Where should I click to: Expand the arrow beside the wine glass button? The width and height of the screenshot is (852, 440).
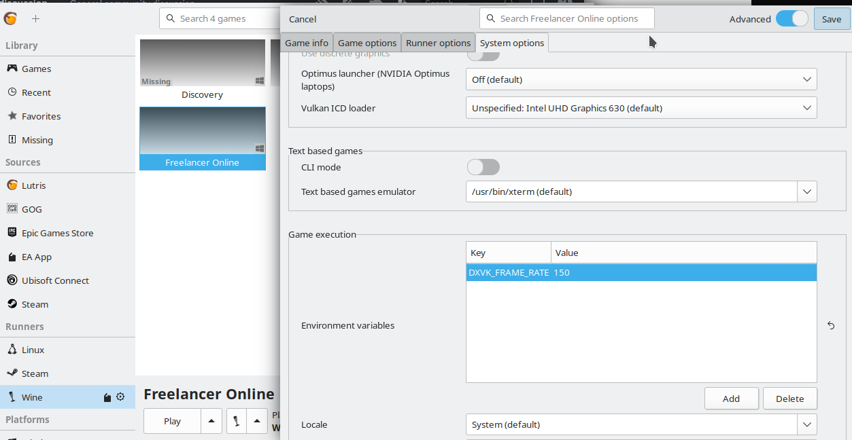tap(256, 421)
